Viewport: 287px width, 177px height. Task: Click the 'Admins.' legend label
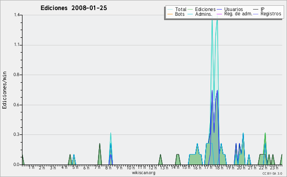[204, 14]
